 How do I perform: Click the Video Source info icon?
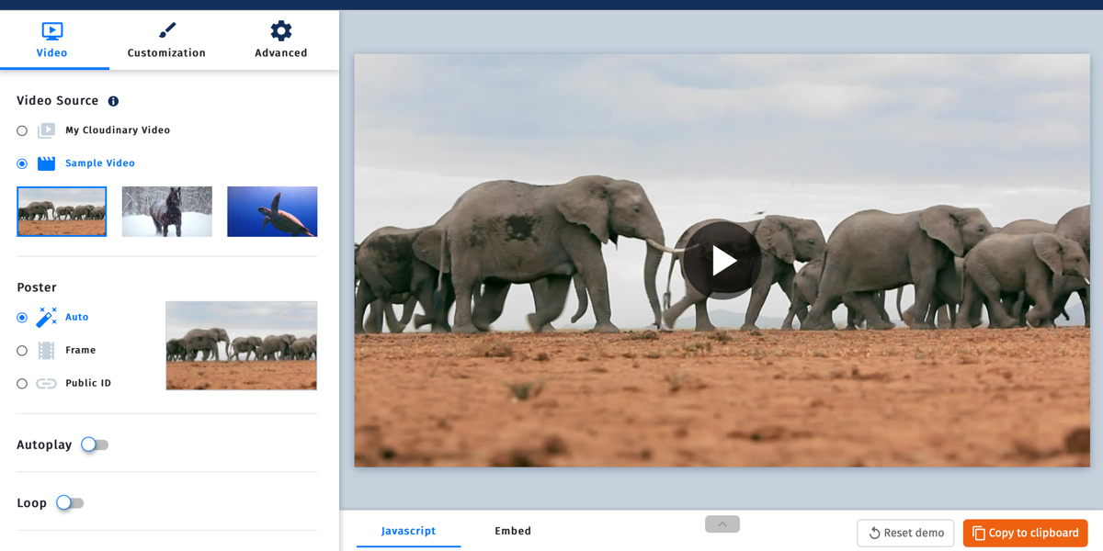(x=113, y=101)
